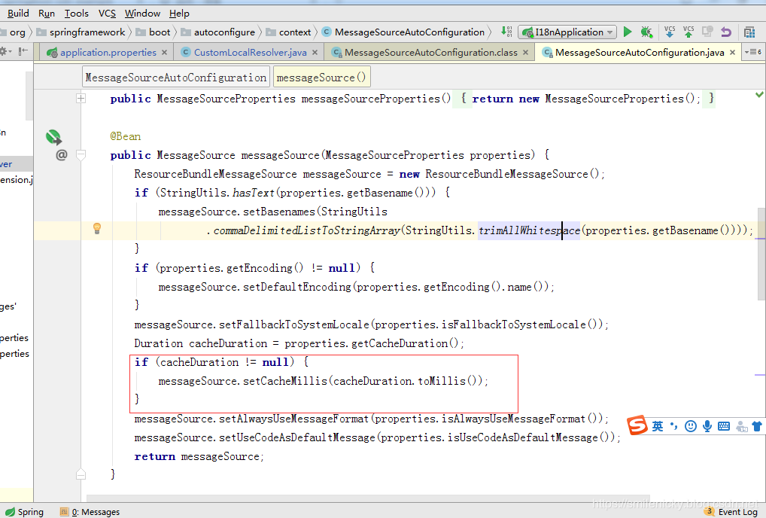Click the Spring bean gutter icon
The image size is (766, 518).
53,137
